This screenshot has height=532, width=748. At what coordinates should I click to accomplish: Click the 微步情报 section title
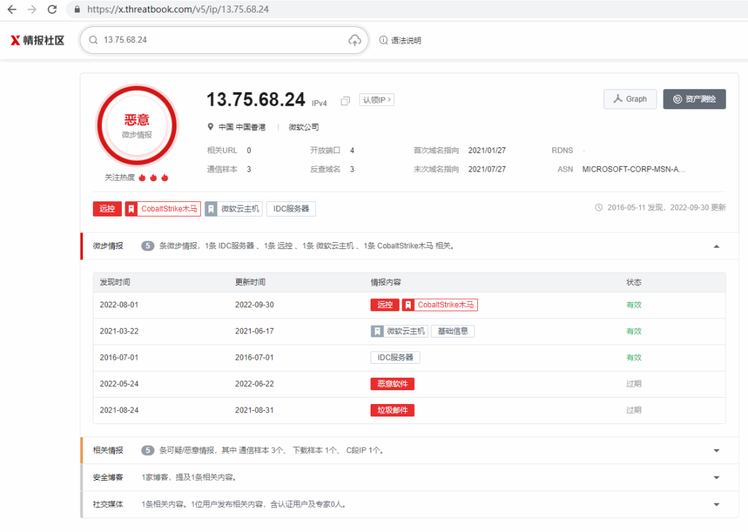tap(108, 246)
